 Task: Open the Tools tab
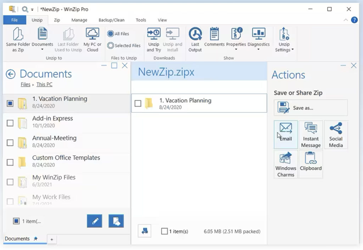141,20
